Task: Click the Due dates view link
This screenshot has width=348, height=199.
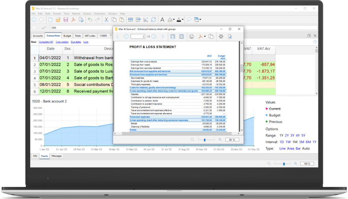Action: (x=76, y=42)
